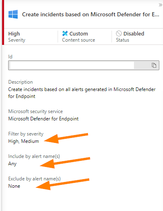Click the 'Custom' content source value
Image resolution: width=163 pixels, height=211 pixels.
click(x=78, y=33)
